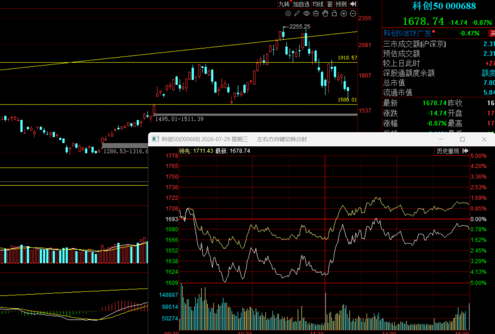The width and height of the screenshot is (495, 334).
Task: Open 科创50ETF广发 link
Action: pos(407,33)
